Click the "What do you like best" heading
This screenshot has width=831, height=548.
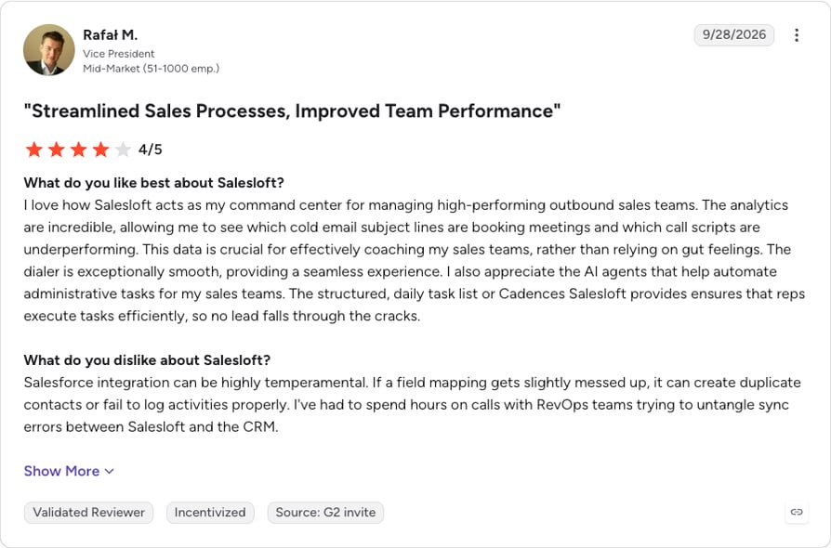pos(153,183)
